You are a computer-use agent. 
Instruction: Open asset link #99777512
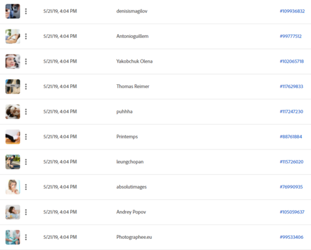[x=291, y=37]
